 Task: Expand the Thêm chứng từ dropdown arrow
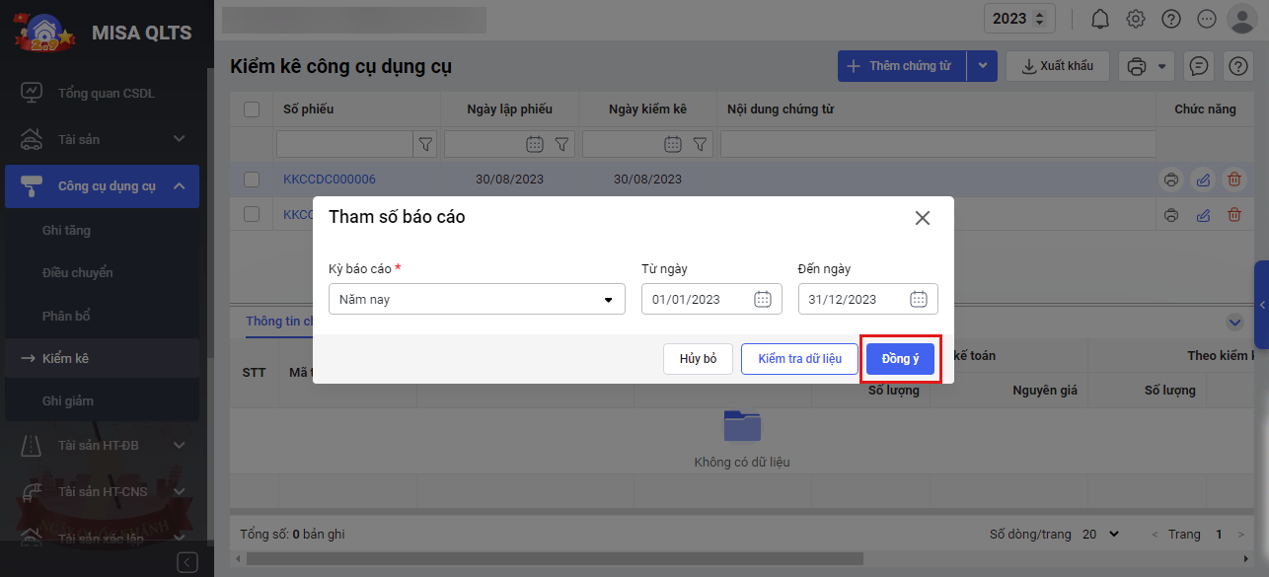coord(982,66)
